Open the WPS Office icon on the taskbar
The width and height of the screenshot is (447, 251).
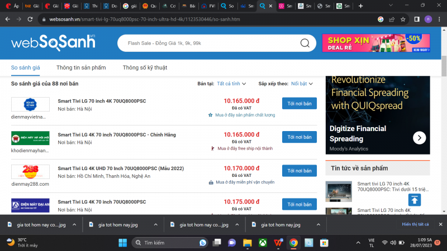click(278, 243)
